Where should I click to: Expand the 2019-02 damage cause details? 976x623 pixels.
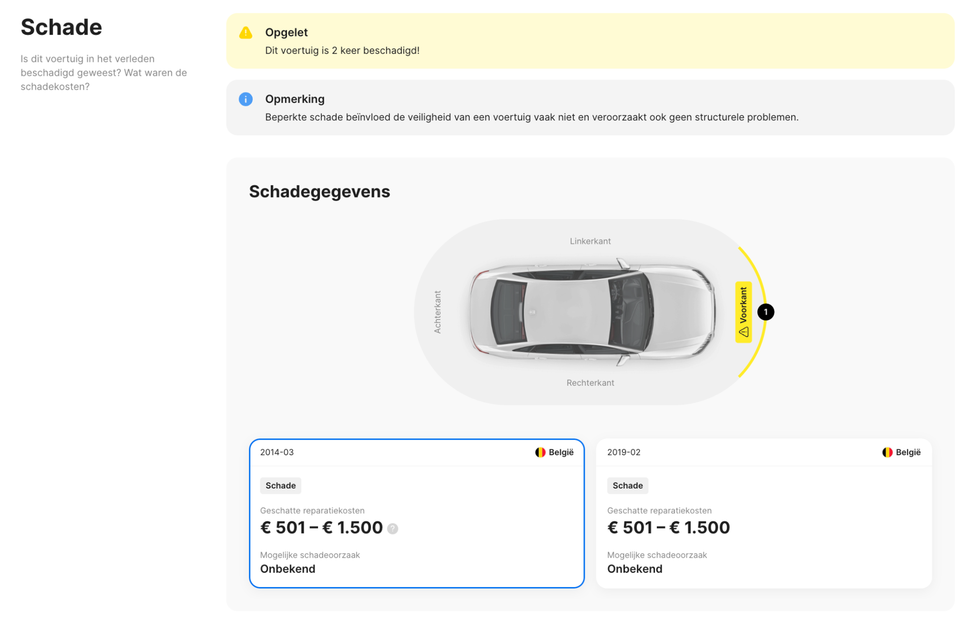pyautogui.click(x=634, y=569)
